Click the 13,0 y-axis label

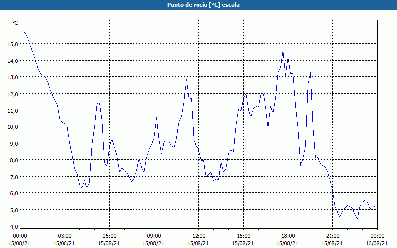pyautogui.click(x=13, y=77)
